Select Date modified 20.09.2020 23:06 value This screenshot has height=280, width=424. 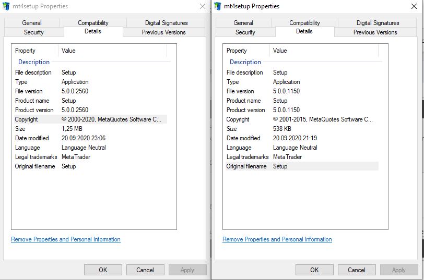[84, 138]
